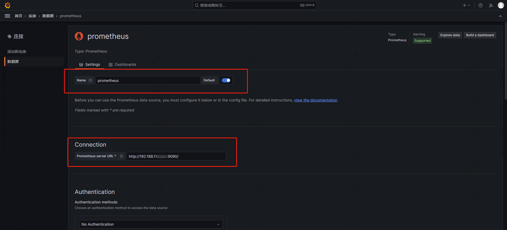
Task: Click the Authentication section heading
Action: [x=95, y=192]
